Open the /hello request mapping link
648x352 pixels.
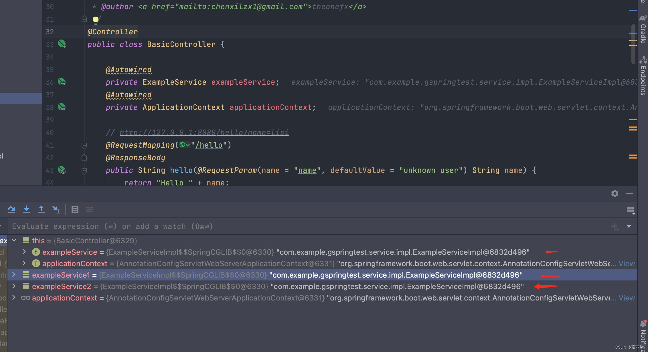[x=209, y=145]
